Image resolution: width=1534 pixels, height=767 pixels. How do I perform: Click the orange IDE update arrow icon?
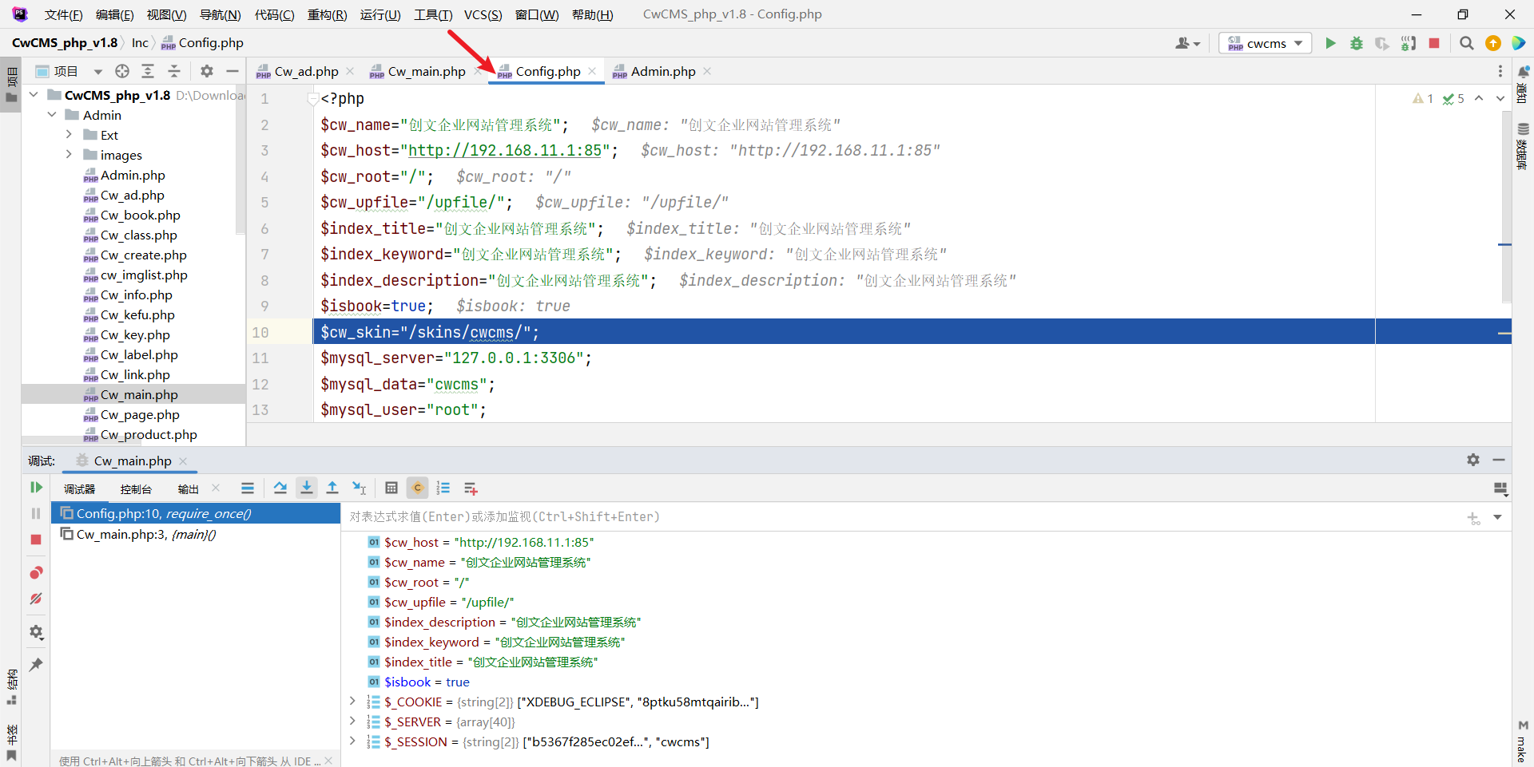[1492, 43]
